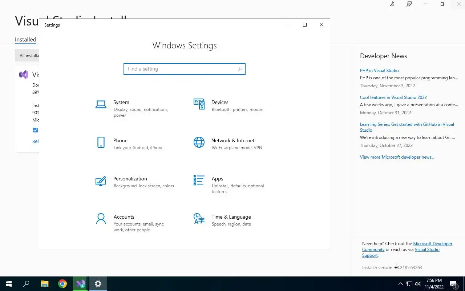Viewport: 465px width, 291px height.
Task: Open the System settings title
Action: click(121, 102)
